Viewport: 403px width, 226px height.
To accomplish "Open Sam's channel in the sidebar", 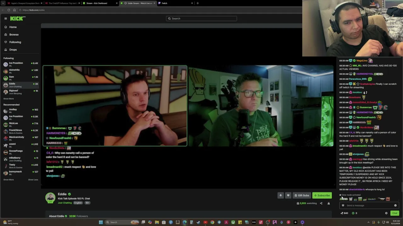I will [20, 78].
